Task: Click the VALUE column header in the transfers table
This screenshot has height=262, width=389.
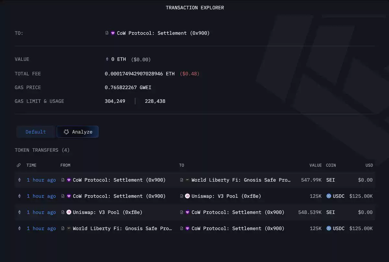Action: point(315,165)
